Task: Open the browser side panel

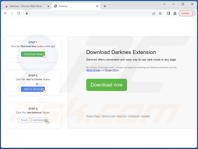Action: pos(168,13)
